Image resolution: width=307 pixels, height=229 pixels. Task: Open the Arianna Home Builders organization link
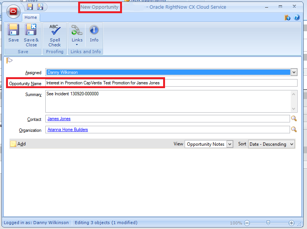(68, 130)
